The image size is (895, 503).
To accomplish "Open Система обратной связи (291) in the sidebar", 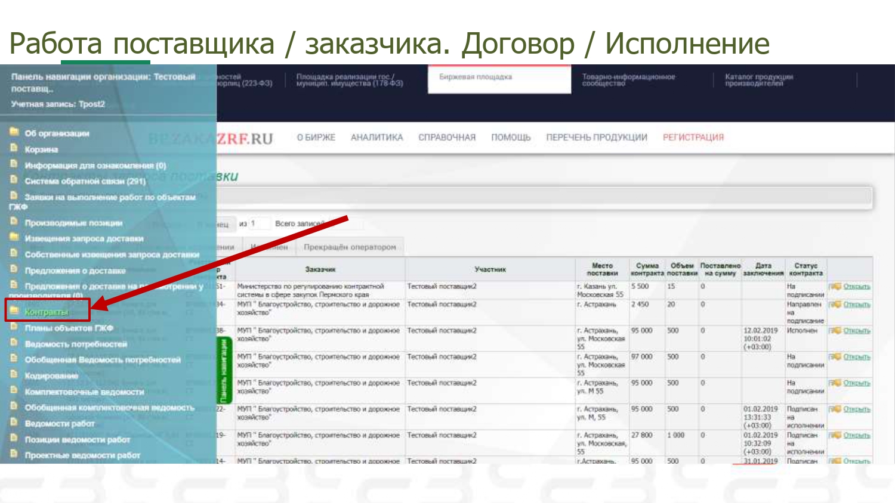I will pos(85,181).
